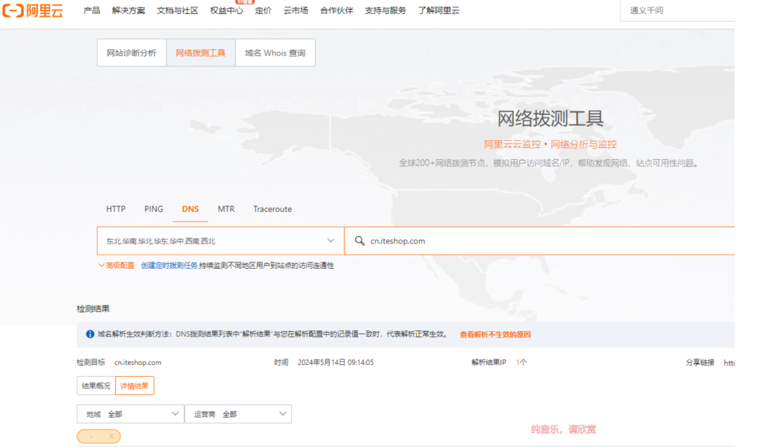The height and width of the screenshot is (447, 758).
Task: Select the MTR probe tab
Action: pos(226,209)
